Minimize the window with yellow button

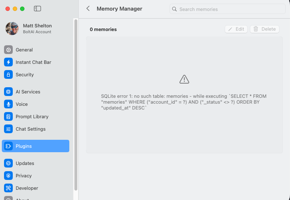point(15,9)
